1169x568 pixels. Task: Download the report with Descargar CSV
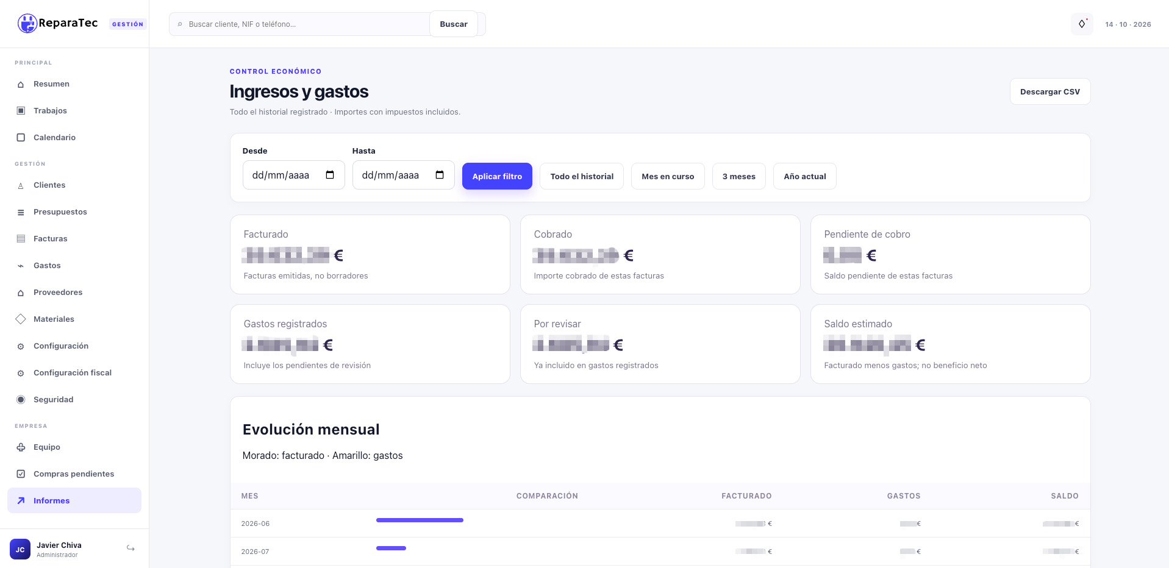coord(1050,91)
